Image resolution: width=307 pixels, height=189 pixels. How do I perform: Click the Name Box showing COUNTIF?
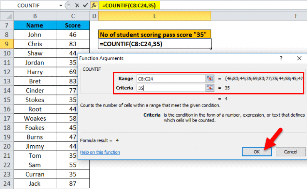[29, 5]
